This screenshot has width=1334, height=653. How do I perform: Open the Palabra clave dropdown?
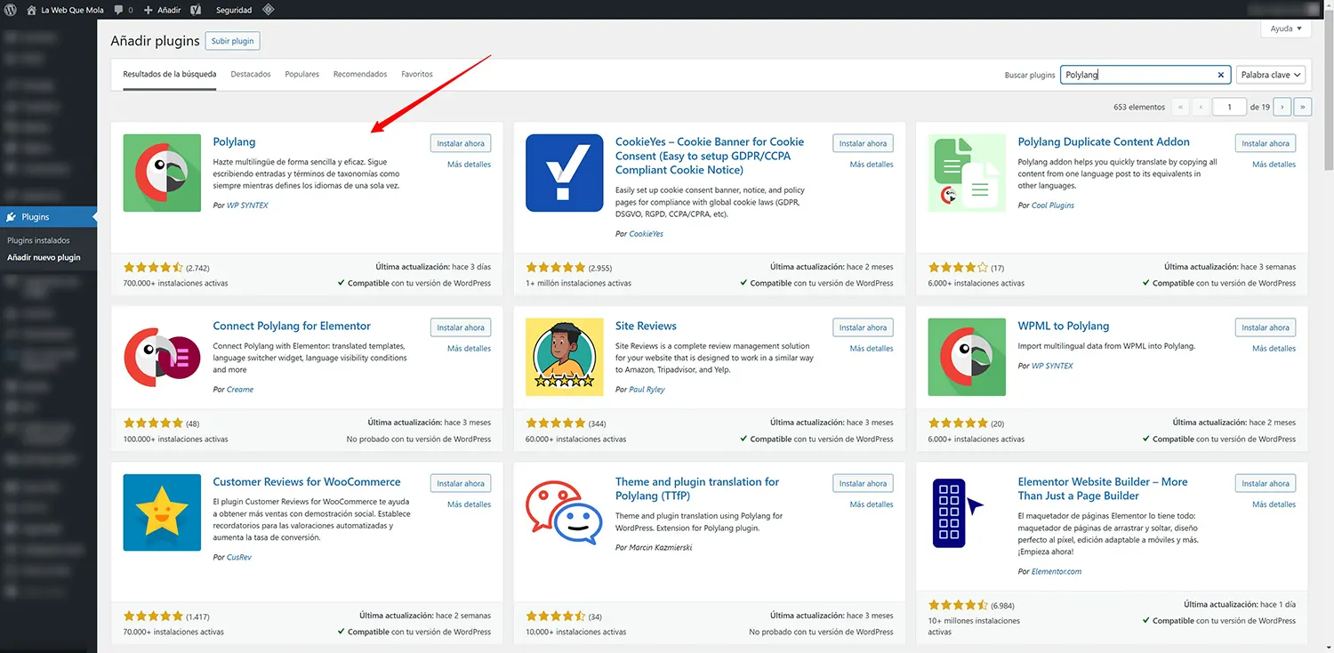point(1270,75)
